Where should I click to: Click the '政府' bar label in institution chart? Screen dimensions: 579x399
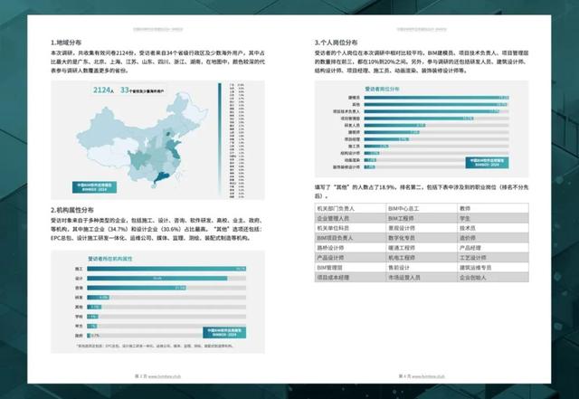point(79,336)
